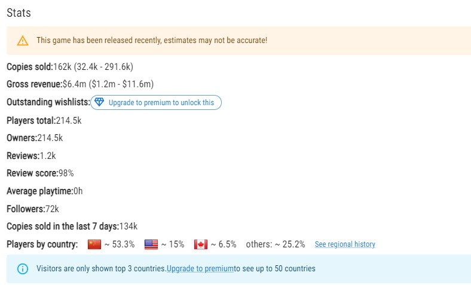Click the United States flag icon
This screenshot has width=471, height=285.
click(151, 244)
